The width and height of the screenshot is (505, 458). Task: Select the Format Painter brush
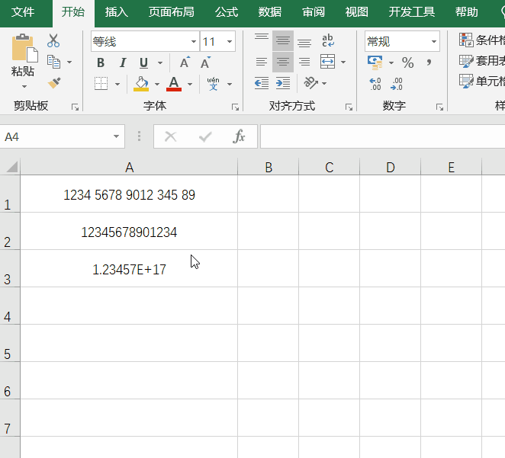(54, 83)
